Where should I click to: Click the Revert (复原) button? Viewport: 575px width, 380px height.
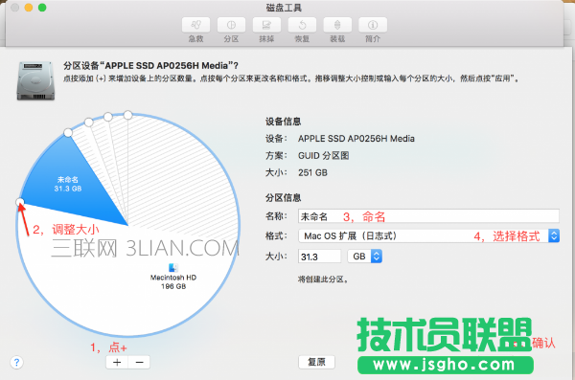tap(316, 362)
